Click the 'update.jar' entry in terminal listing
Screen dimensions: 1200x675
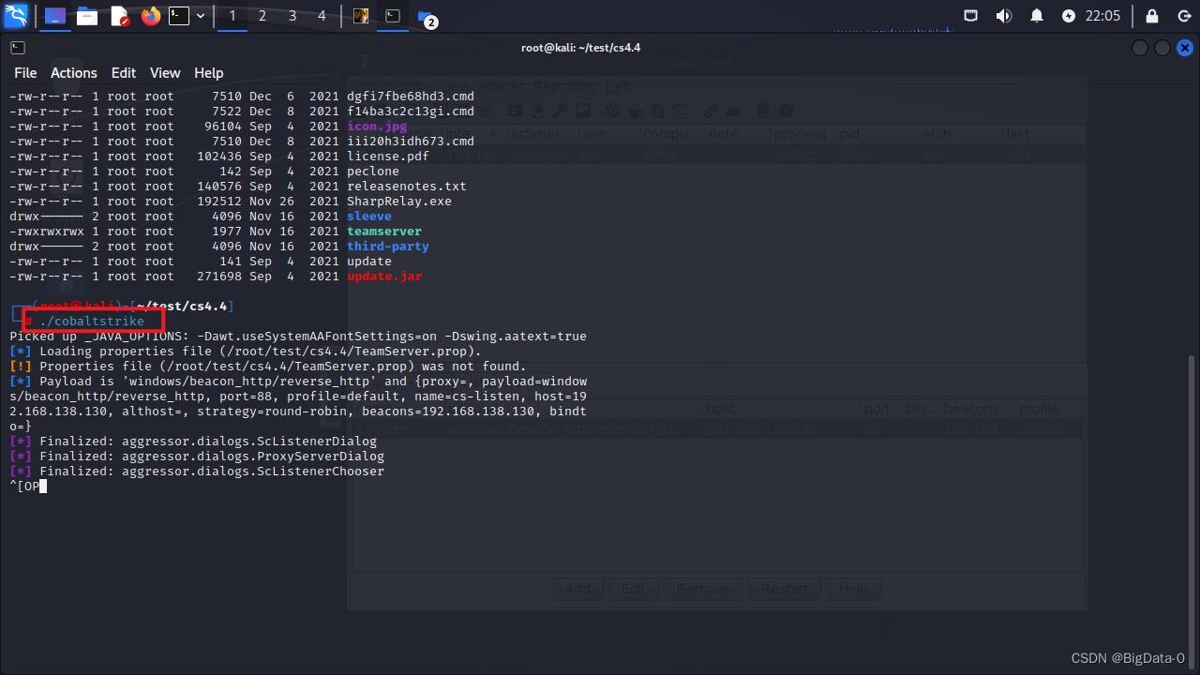tap(384, 277)
